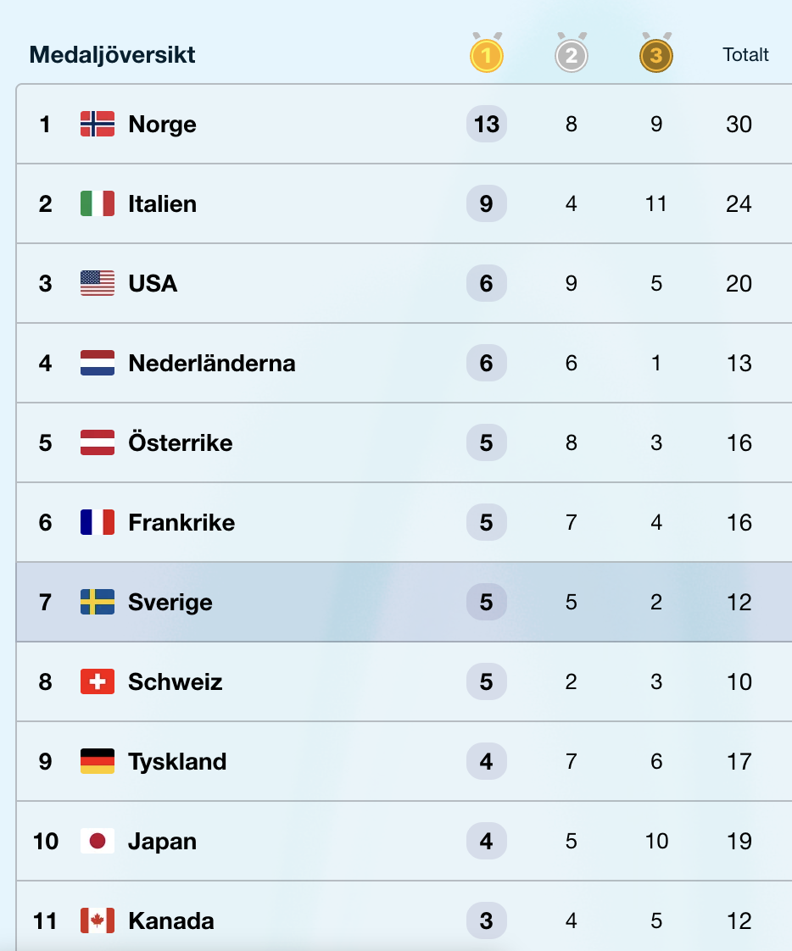Click the Norwegian flag icon
792x951 pixels.
[98, 125]
